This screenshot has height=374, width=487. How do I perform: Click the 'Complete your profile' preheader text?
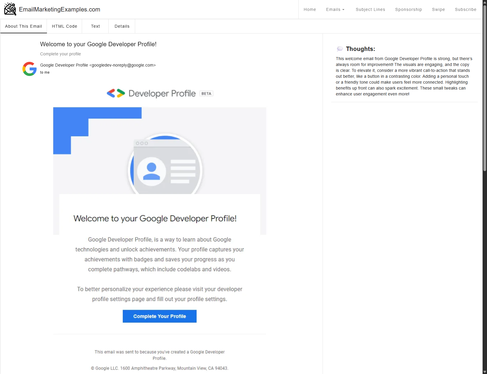[x=61, y=54]
